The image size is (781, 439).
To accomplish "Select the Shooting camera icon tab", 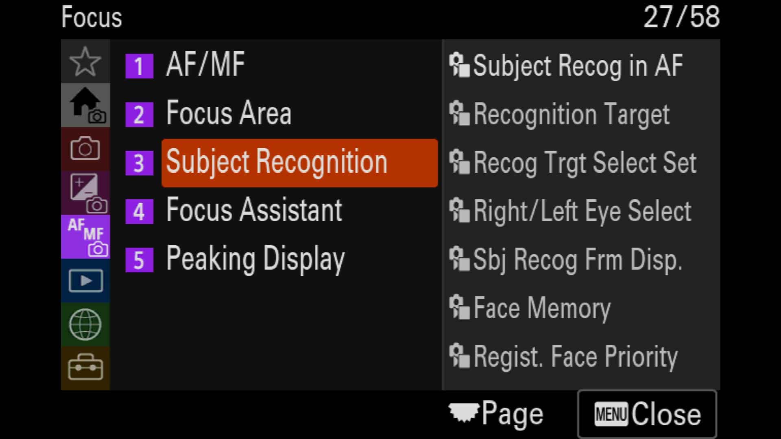I will [x=85, y=149].
